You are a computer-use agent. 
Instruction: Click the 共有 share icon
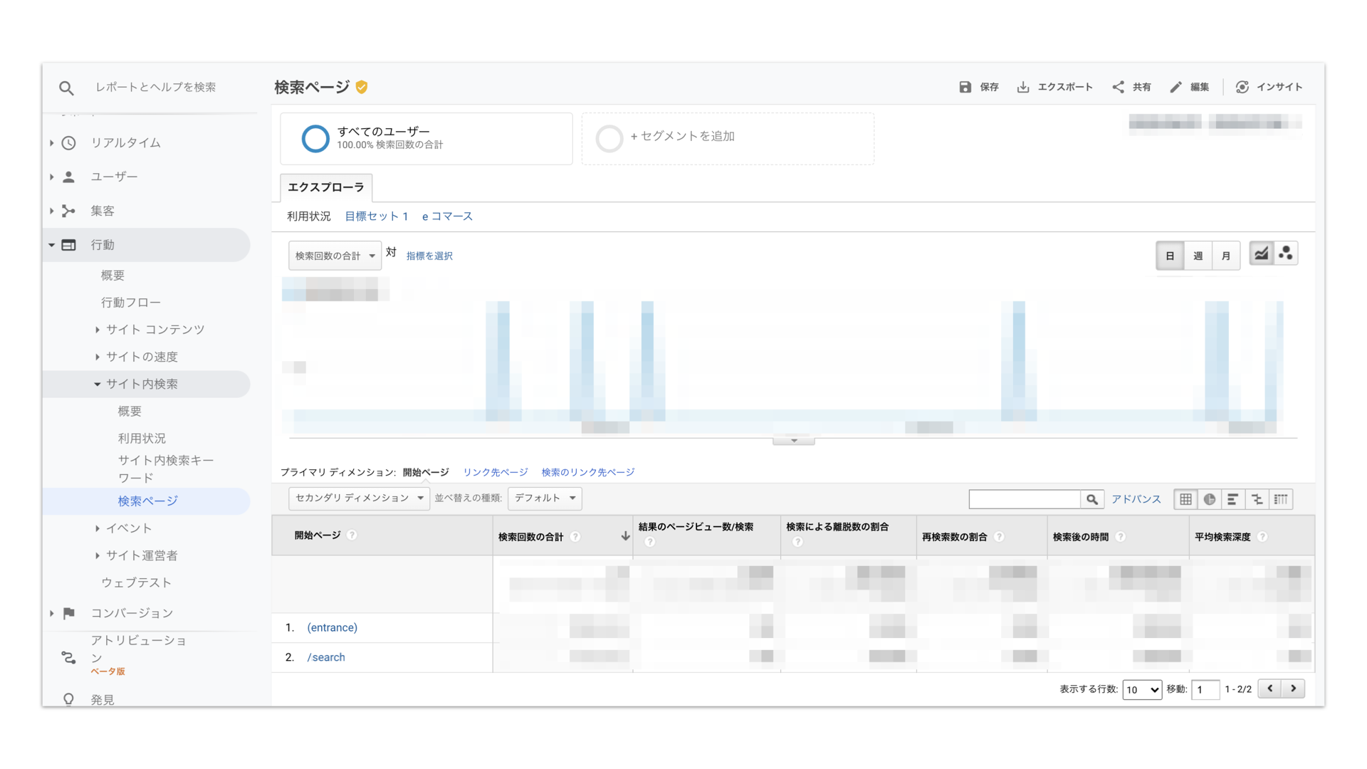[x=1119, y=87]
